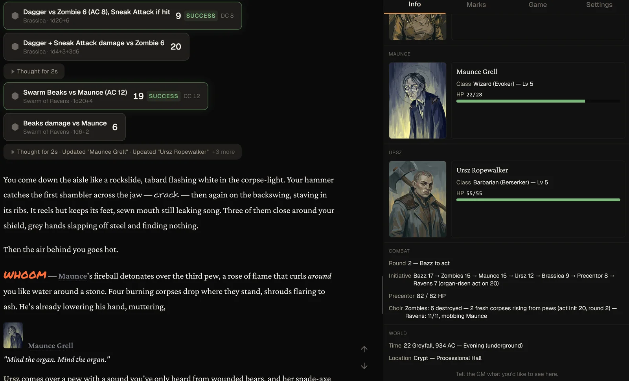
Task: Open the 'Maunce Grell' speaker name link
Action: point(51,346)
